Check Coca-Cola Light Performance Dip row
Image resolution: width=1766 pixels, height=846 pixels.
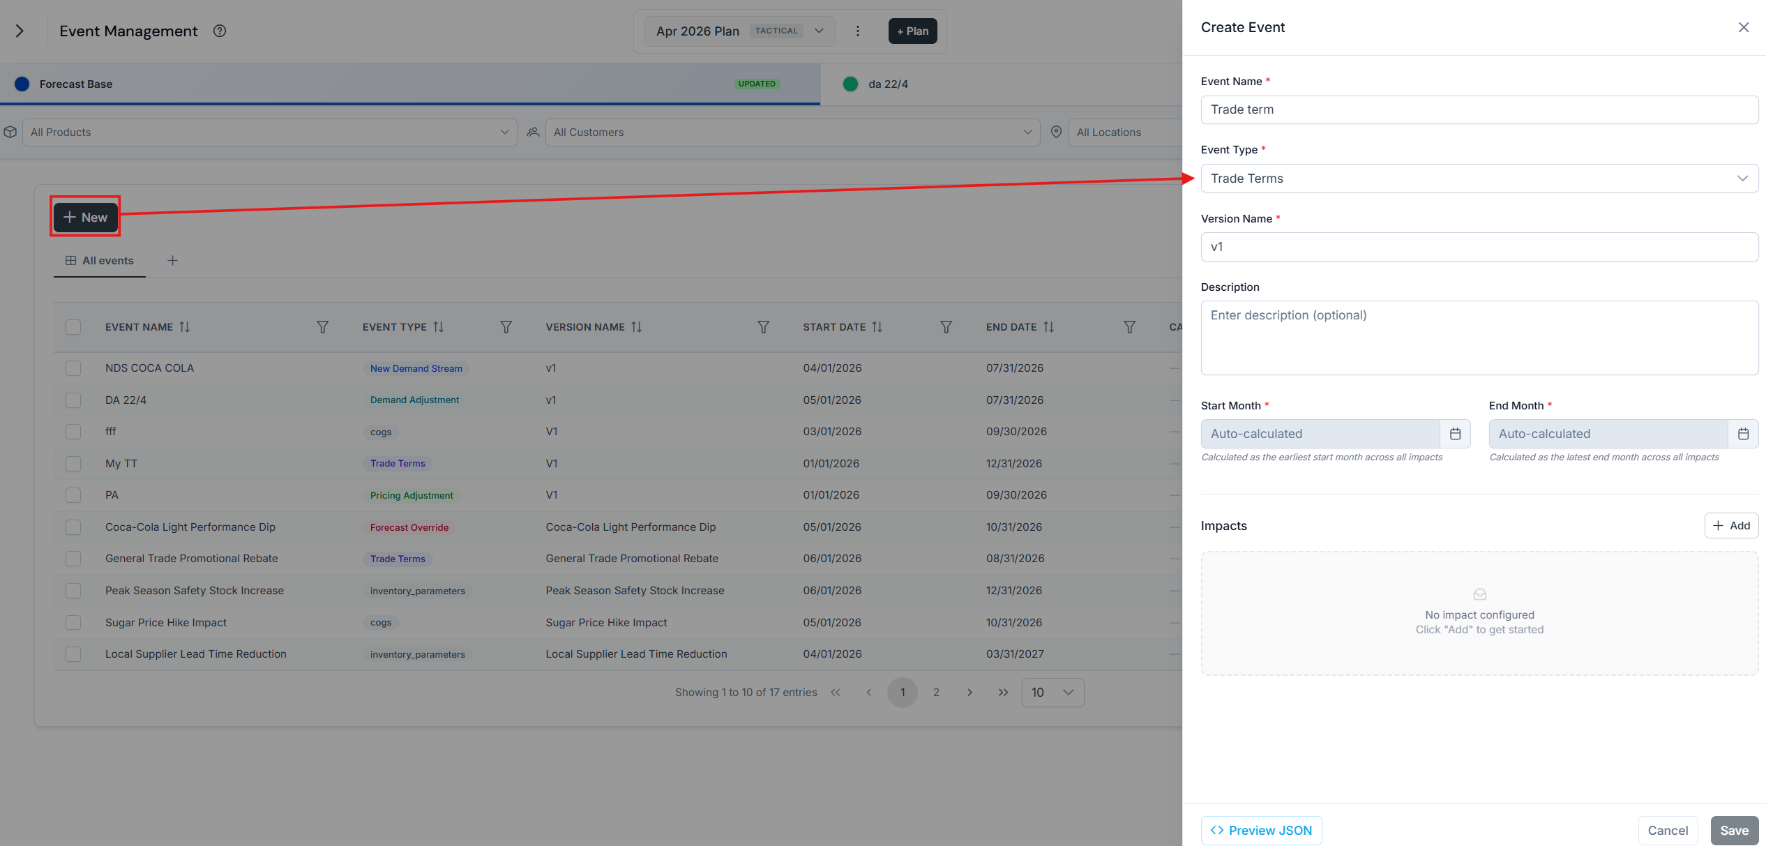point(73,527)
